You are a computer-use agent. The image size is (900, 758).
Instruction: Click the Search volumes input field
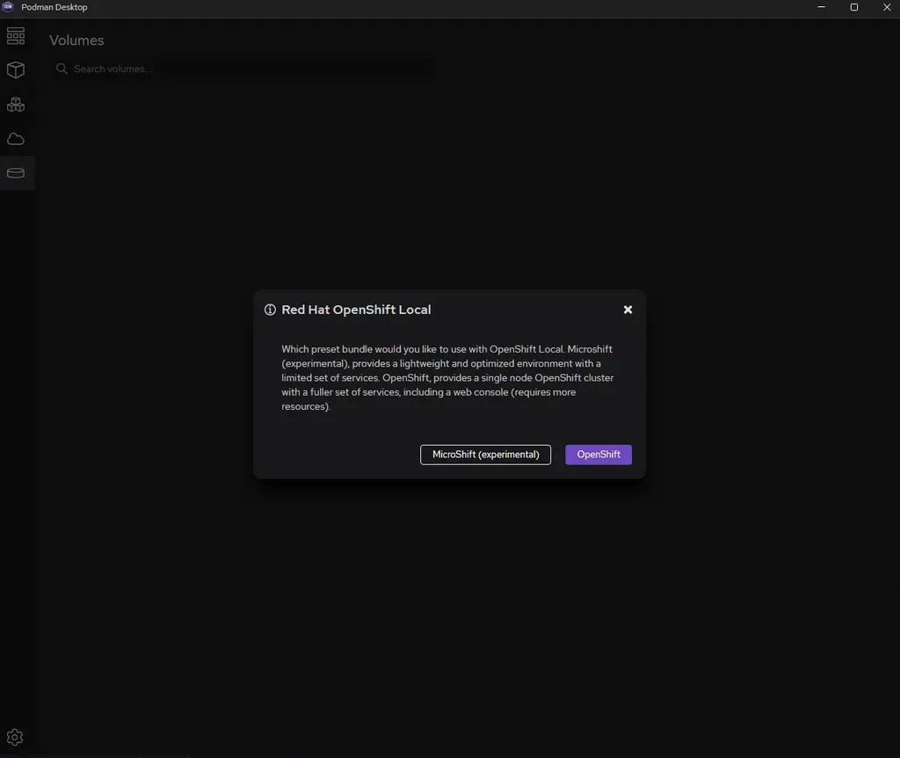click(x=243, y=69)
